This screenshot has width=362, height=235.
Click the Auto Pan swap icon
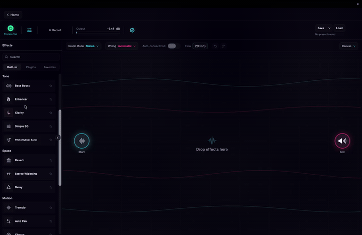click(9, 221)
